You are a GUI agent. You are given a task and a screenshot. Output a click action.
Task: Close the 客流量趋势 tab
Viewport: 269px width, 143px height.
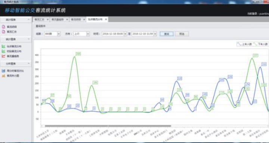67,19
